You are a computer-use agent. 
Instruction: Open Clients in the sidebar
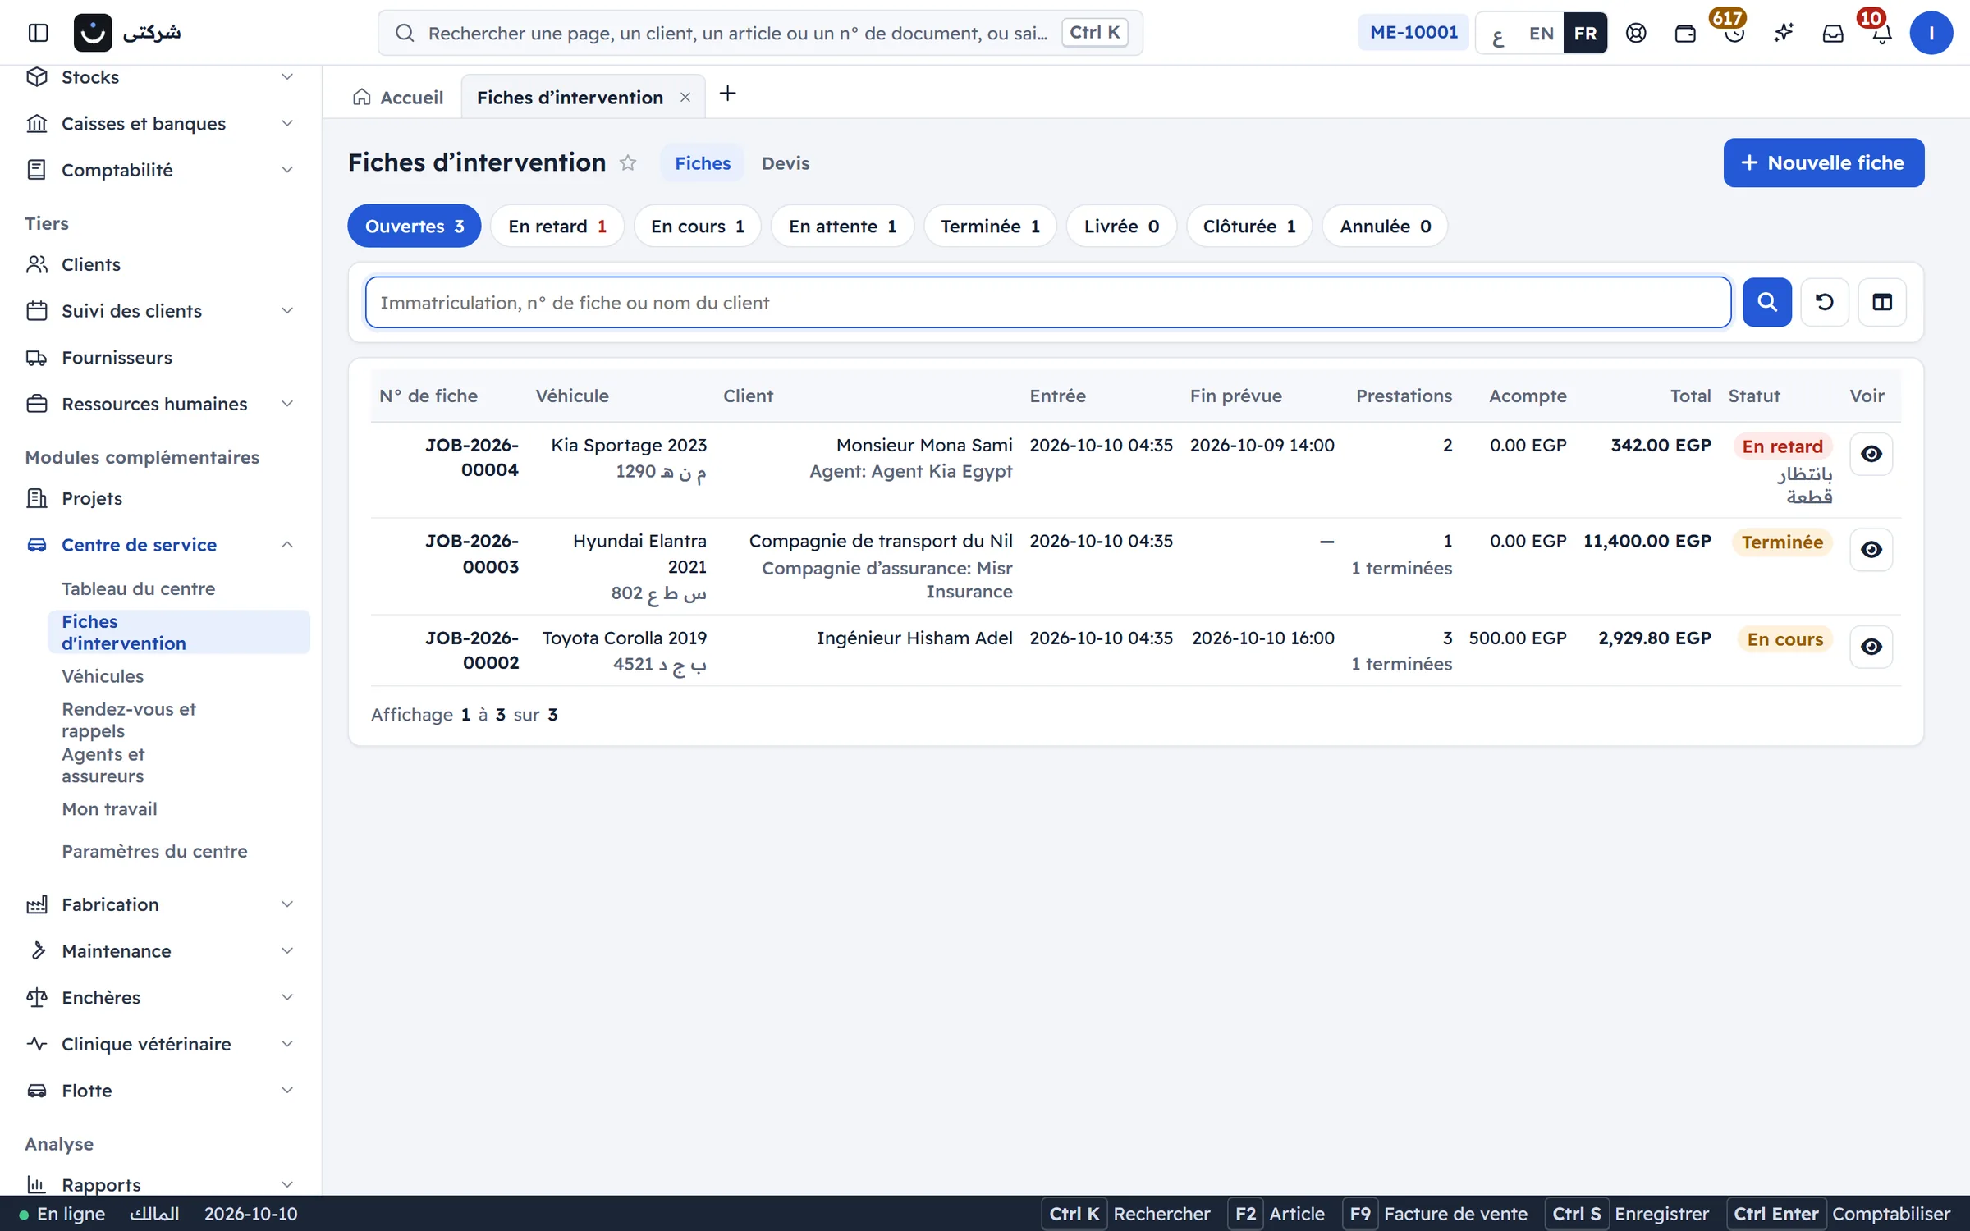(161, 264)
